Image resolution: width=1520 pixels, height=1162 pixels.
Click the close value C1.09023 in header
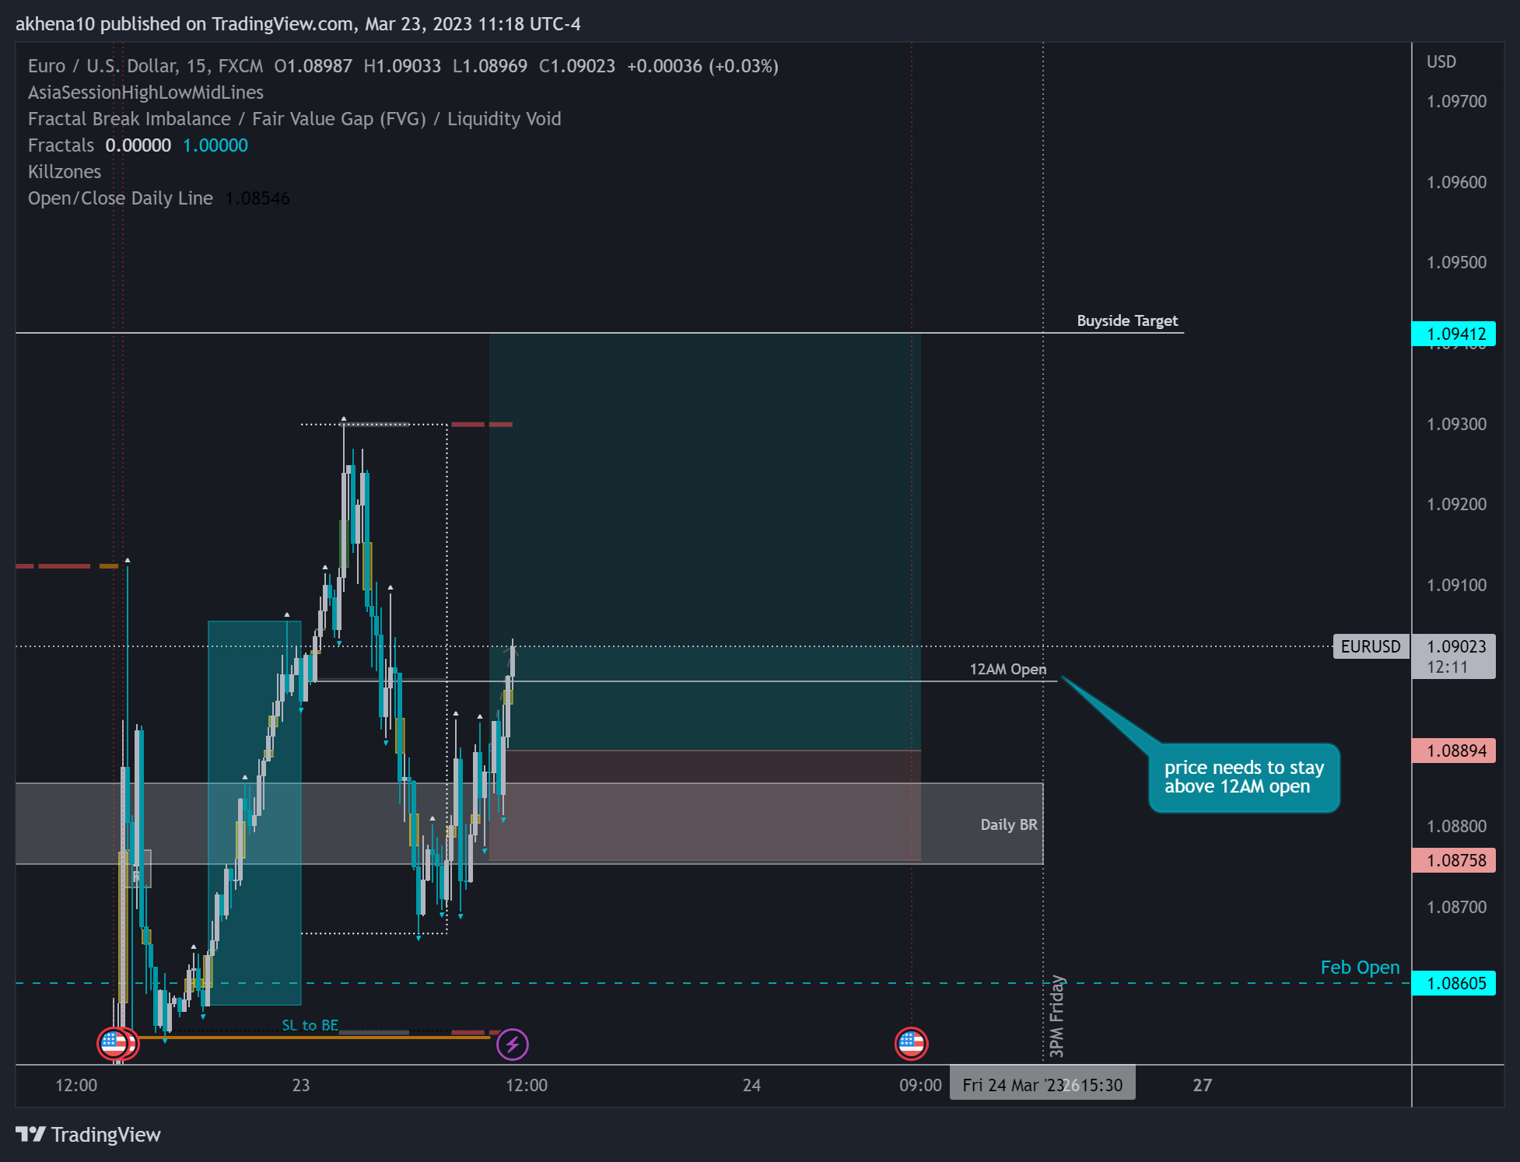[577, 66]
